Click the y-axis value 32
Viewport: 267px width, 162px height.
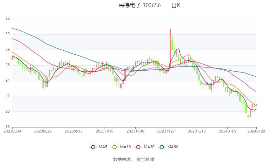click(x=8, y=19)
